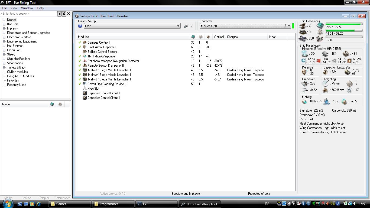Click the blue help icon beside Current Setup
The height and width of the screenshot is (208, 370).
pyautogui.click(x=80, y=26)
